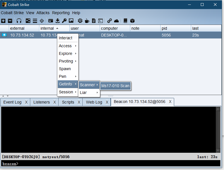Sort by the user column header
This screenshot has width=224, height=170.
point(85,28)
